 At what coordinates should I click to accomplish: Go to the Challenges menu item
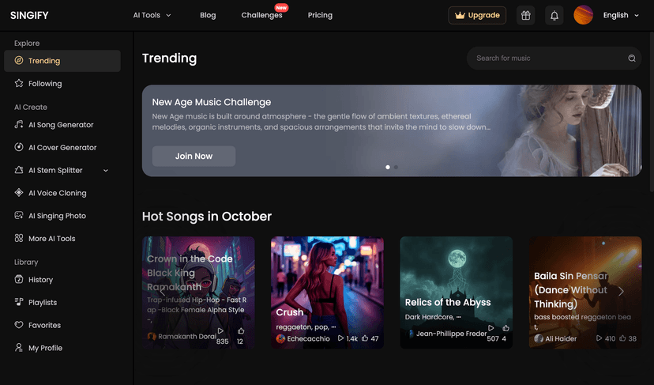coord(261,15)
